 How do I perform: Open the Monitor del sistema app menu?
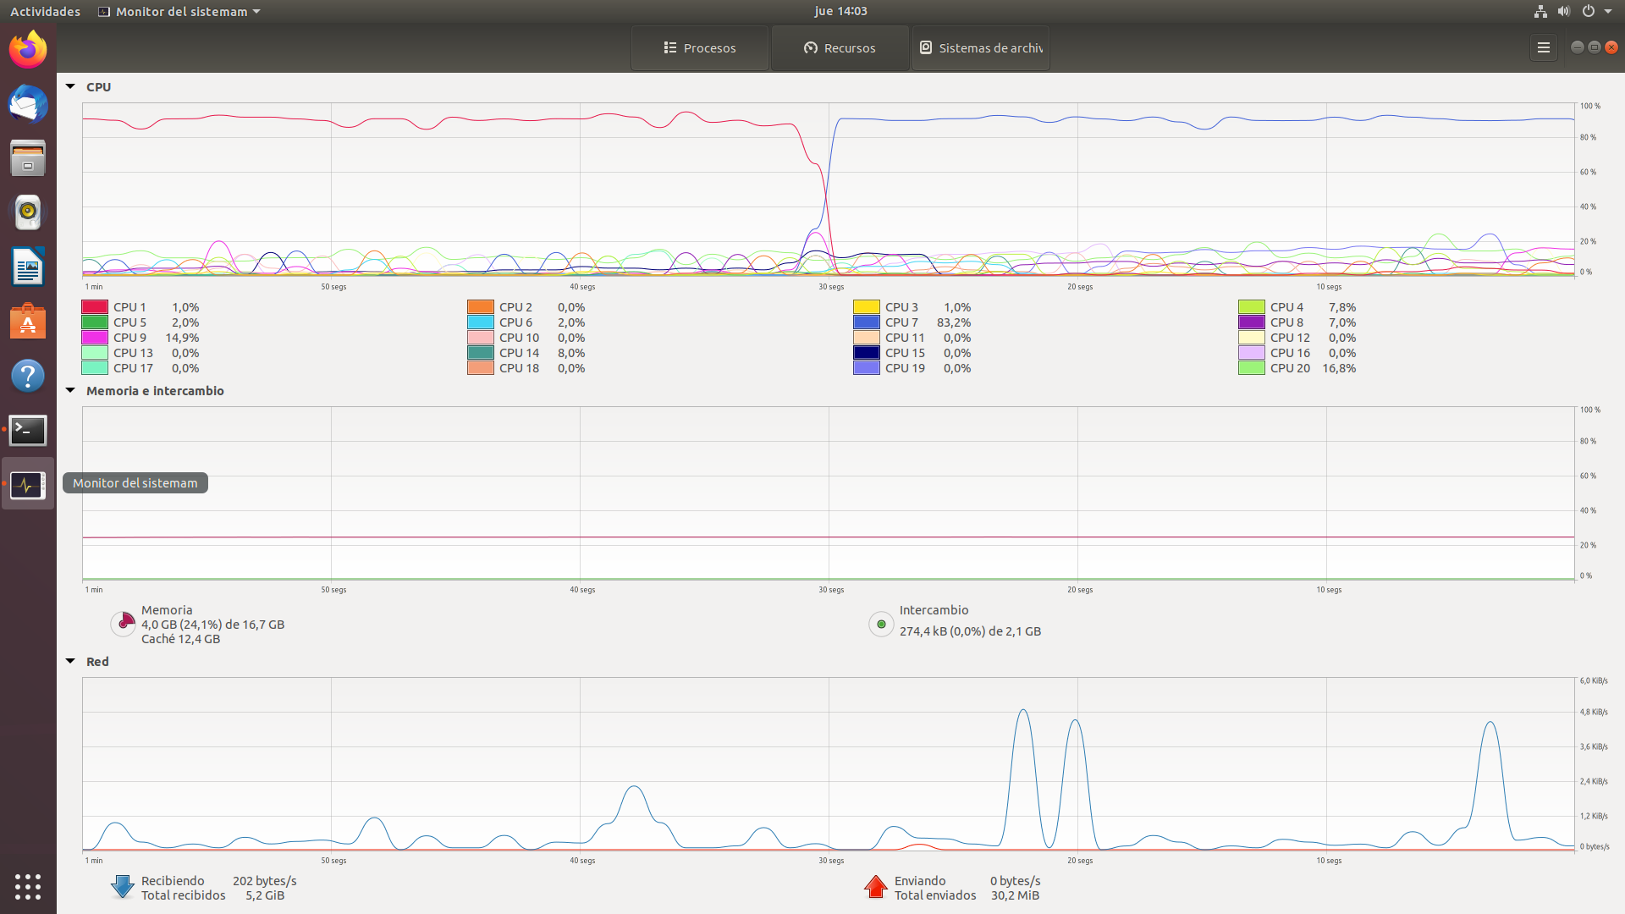(179, 12)
